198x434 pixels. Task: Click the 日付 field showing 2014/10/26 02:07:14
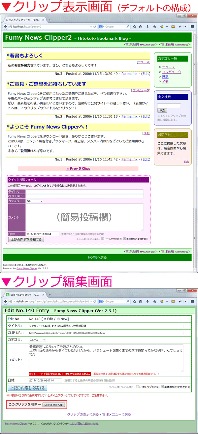click(45, 380)
